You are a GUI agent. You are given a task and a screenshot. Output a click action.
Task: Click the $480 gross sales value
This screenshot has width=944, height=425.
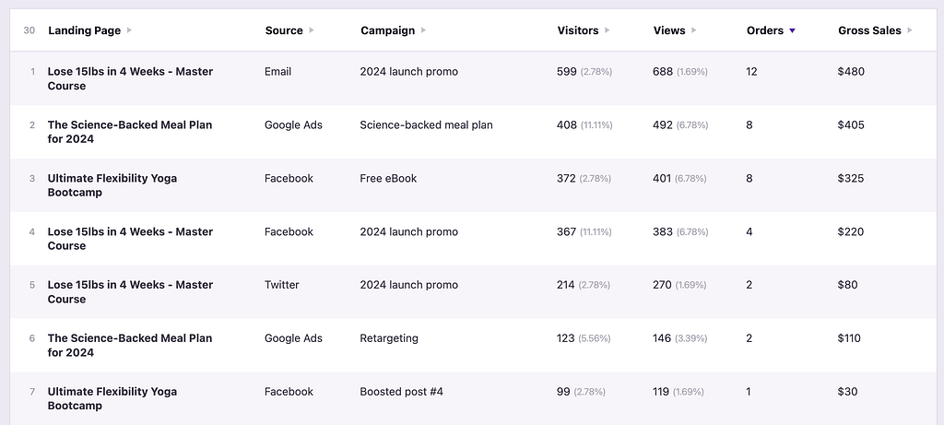click(x=851, y=72)
